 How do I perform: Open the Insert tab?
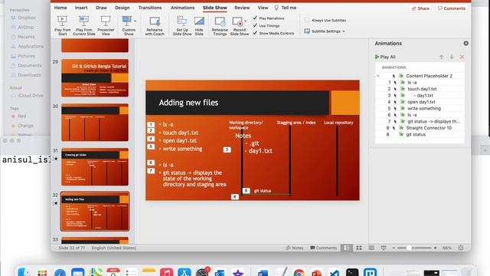pyautogui.click(x=81, y=8)
